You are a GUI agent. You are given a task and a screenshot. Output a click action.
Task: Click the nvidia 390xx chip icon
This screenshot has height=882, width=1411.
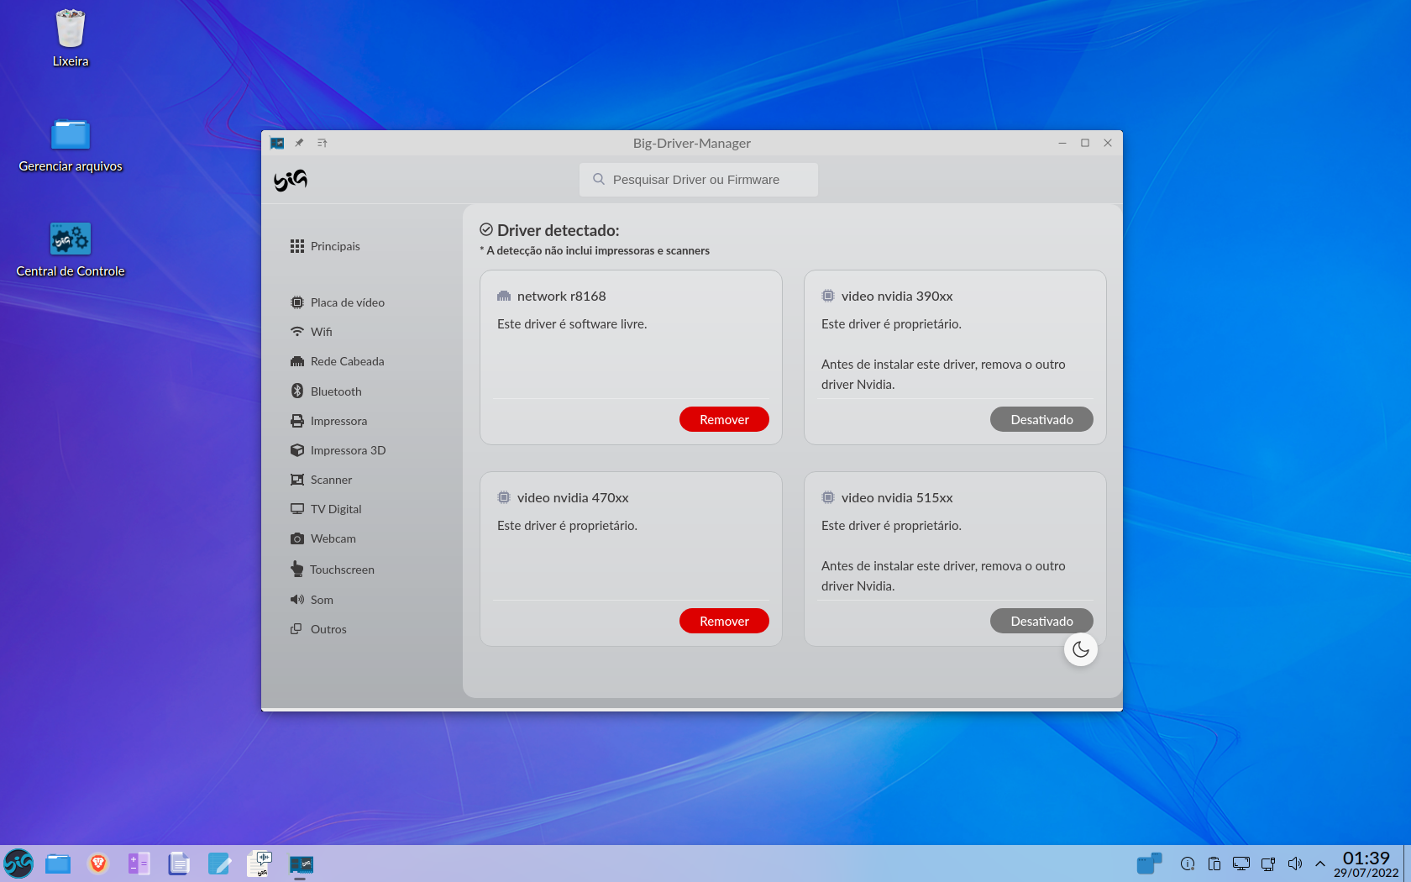828,296
